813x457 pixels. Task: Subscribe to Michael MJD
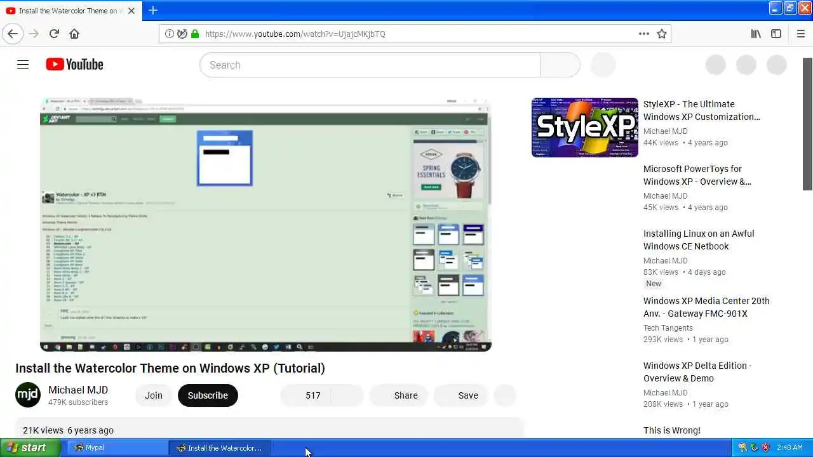point(208,395)
